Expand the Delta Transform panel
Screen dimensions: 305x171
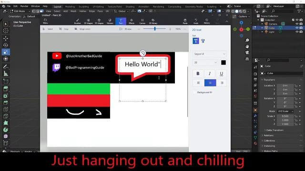(274, 130)
